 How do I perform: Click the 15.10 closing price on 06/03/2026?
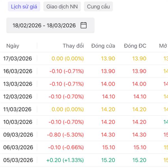[108, 147]
